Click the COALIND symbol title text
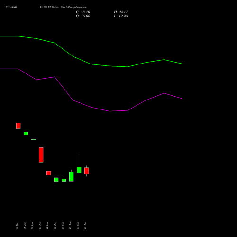Screen dimensions: 237x237 (11, 7)
